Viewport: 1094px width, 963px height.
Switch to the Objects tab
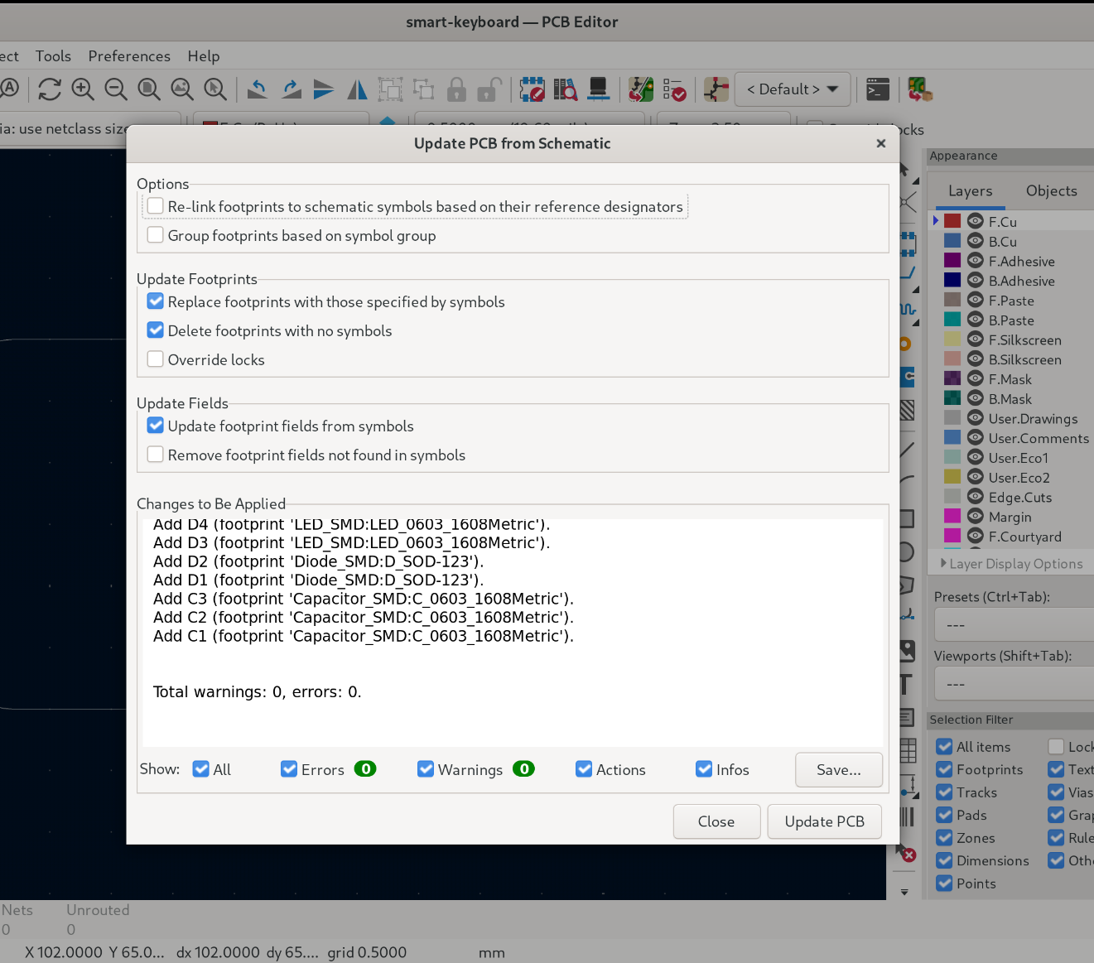click(1052, 190)
